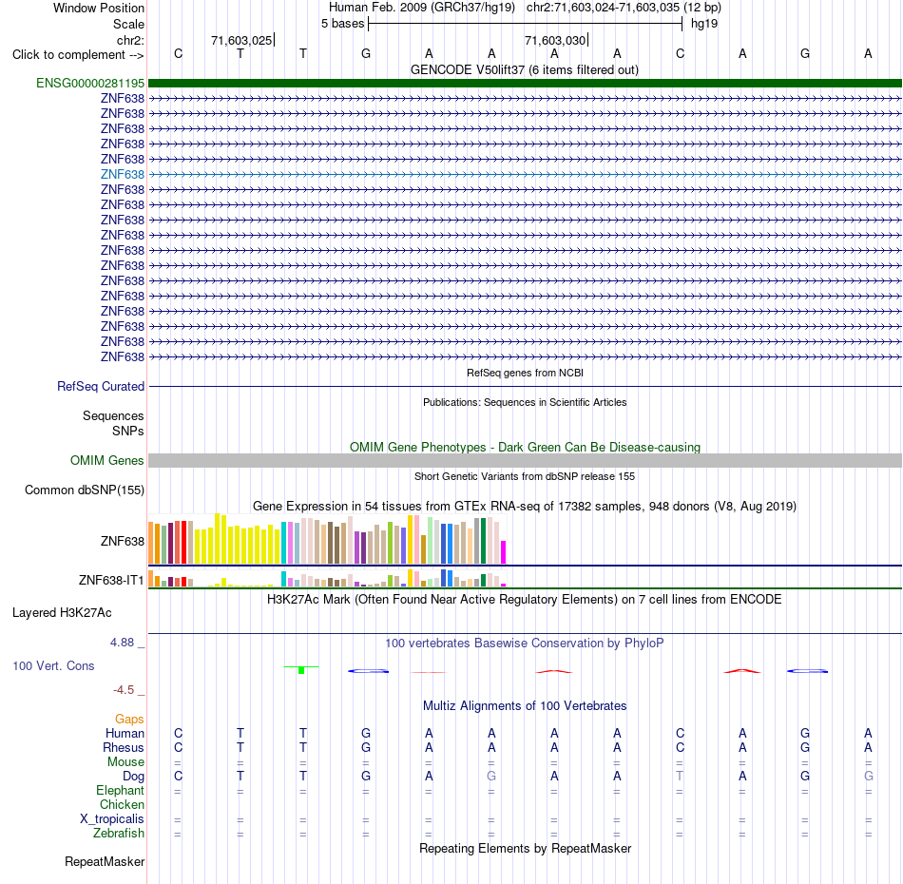Click the hg19 label beside scale bar

click(x=704, y=24)
